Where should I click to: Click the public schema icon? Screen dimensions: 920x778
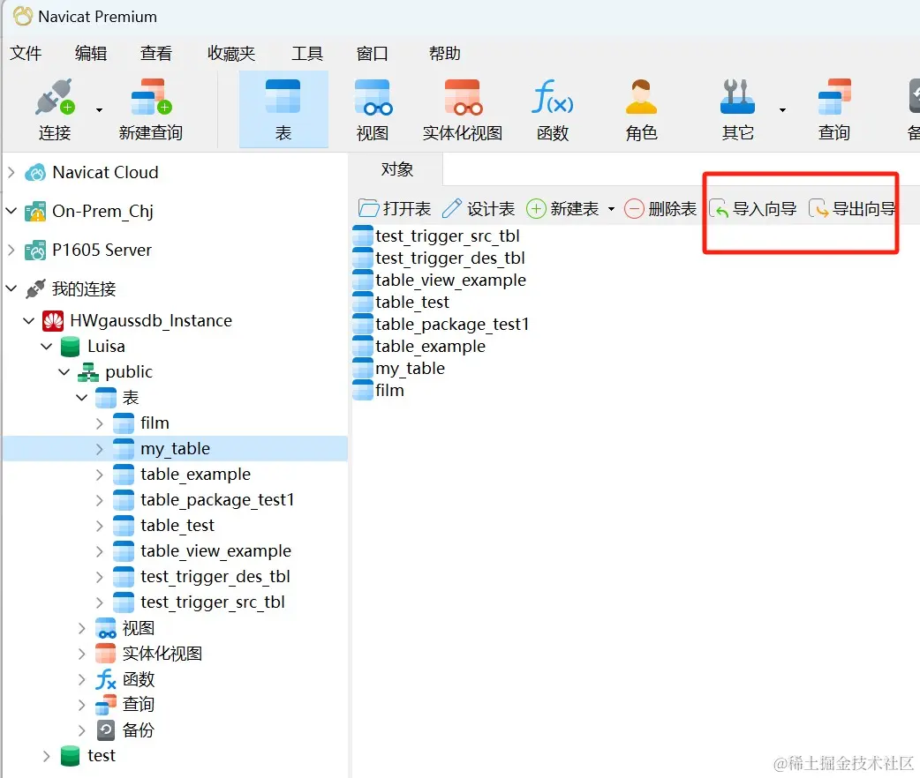(x=88, y=372)
